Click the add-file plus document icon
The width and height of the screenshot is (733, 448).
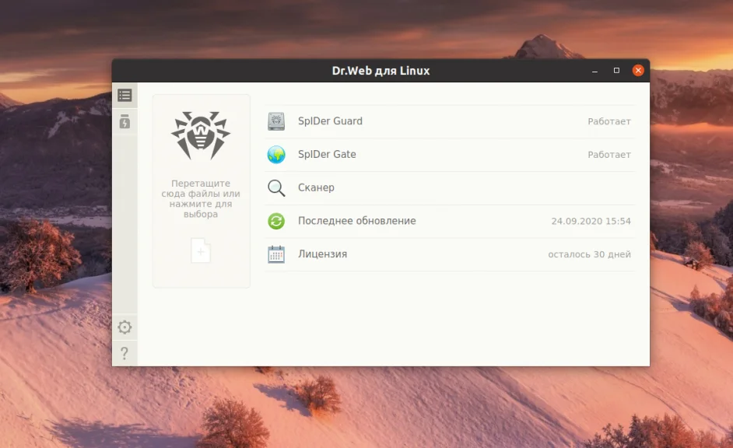pos(201,250)
